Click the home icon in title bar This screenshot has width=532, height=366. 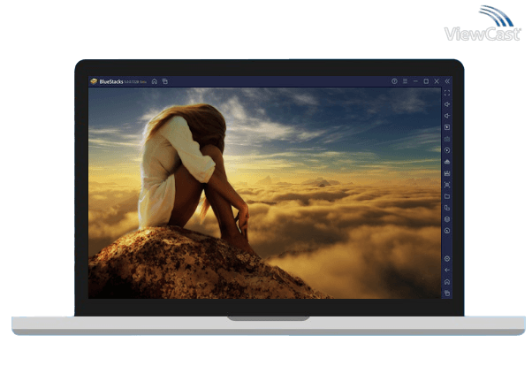(x=155, y=81)
